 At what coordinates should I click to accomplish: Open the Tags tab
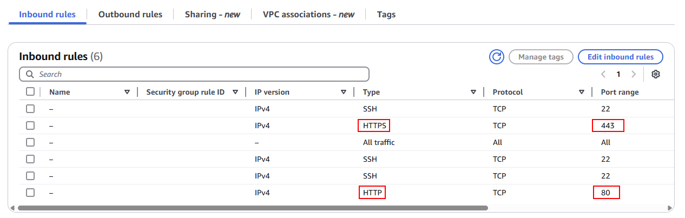[386, 15]
